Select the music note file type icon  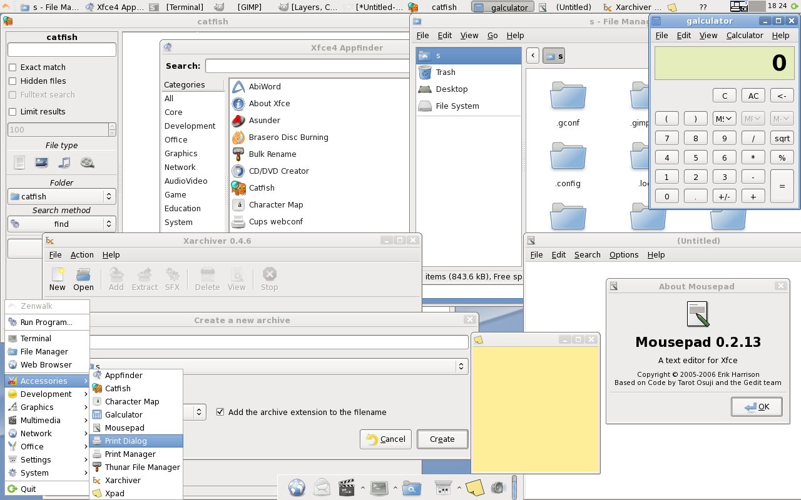[x=64, y=163]
